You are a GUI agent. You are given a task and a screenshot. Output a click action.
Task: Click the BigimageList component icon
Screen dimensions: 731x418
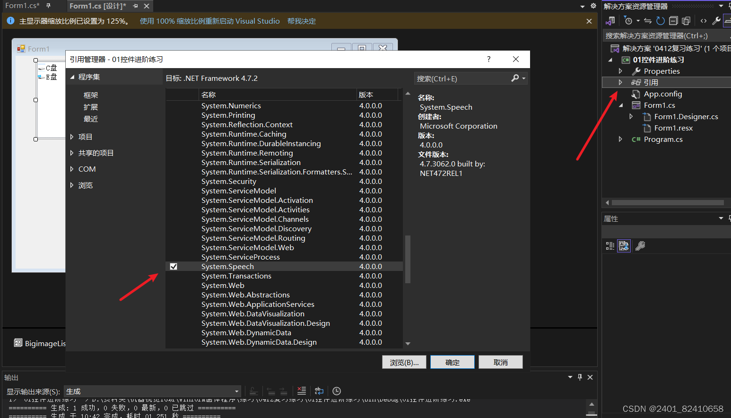tap(18, 343)
